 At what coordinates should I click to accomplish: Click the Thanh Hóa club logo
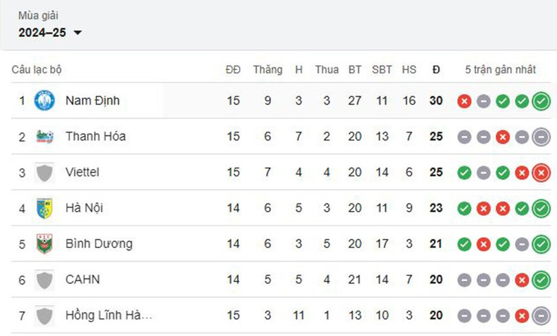pyautogui.click(x=45, y=137)
